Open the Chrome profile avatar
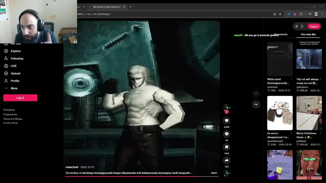Image resolution: width=326 pixels, height=183 pixels. pyautogui.click(x=316, y=14)
